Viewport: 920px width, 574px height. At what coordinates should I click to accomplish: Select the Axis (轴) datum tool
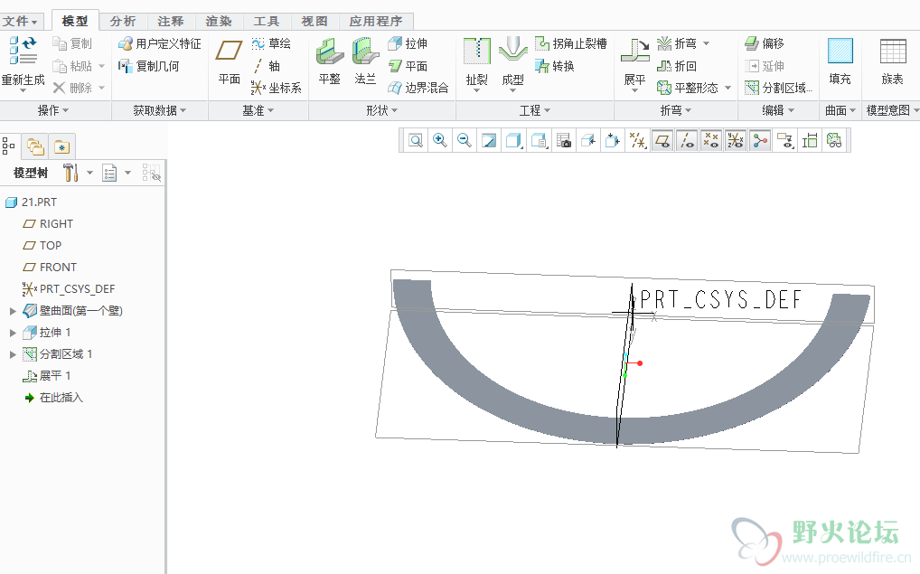[267, 66]
